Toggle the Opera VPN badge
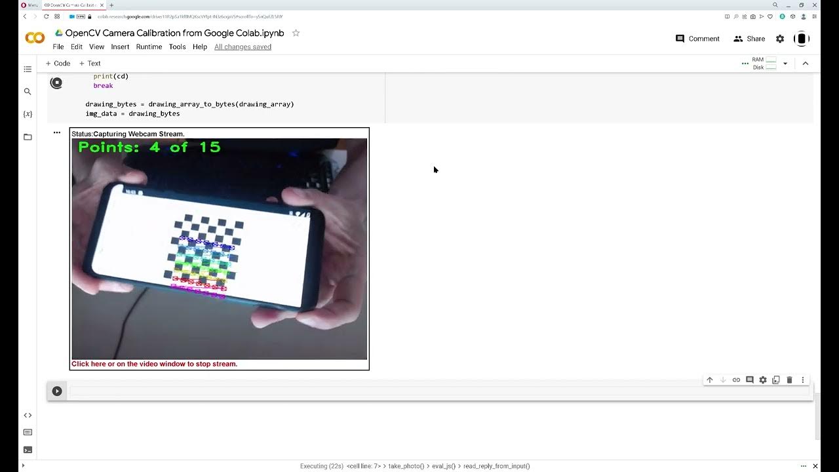Viewport: 839px width, 472px height. (79, 16)
